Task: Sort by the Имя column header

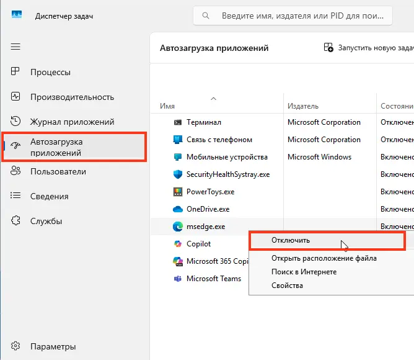Action: (x=167, y=106)
